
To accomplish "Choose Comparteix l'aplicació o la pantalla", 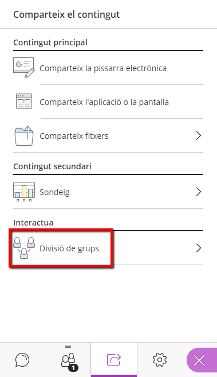I will pos(104,102).
